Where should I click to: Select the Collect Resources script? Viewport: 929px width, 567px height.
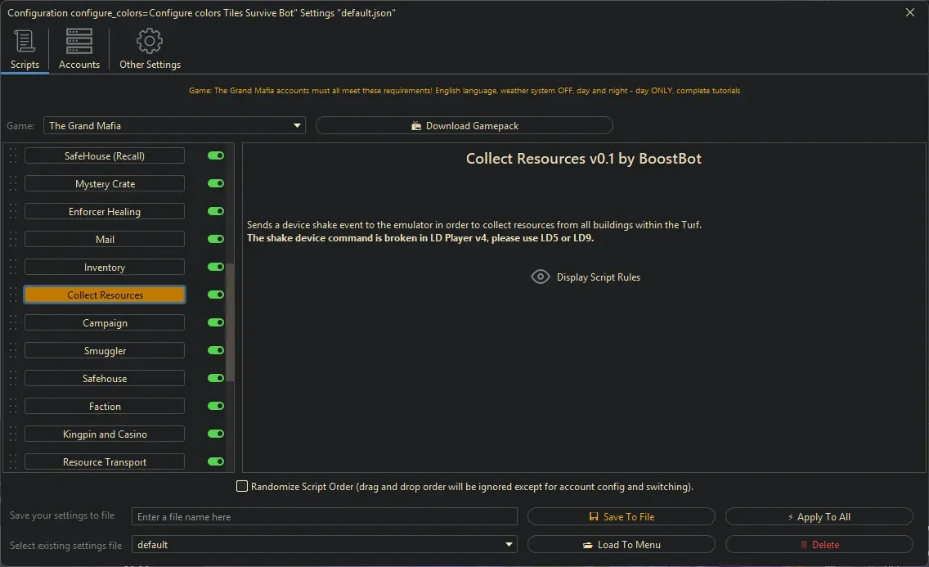coord(105,295)
